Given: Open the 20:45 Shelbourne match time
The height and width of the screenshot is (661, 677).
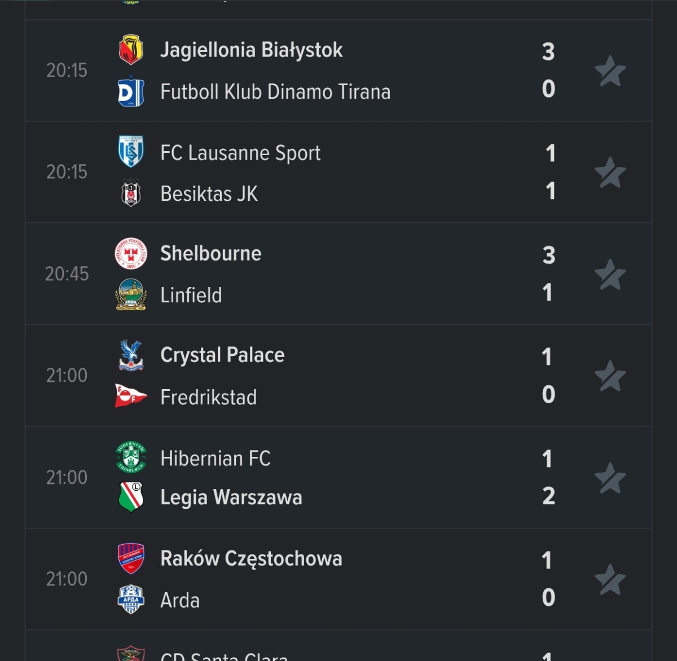Looking at the screenshot, I should [x=67, y=274].
